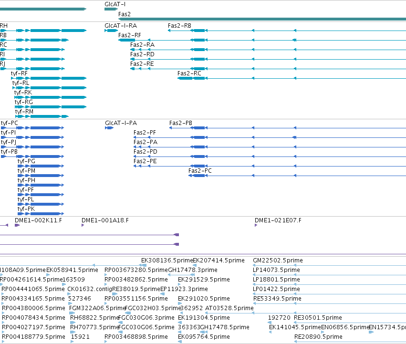Click the GlcAT-I gene label
The image size is (406, 344).
115,4
